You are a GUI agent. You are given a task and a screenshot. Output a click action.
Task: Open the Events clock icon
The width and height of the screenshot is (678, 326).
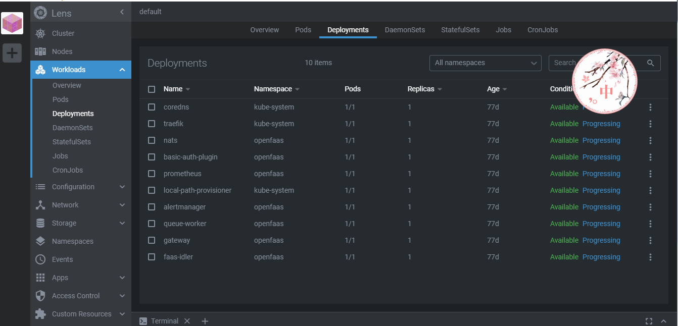[40, 259]
